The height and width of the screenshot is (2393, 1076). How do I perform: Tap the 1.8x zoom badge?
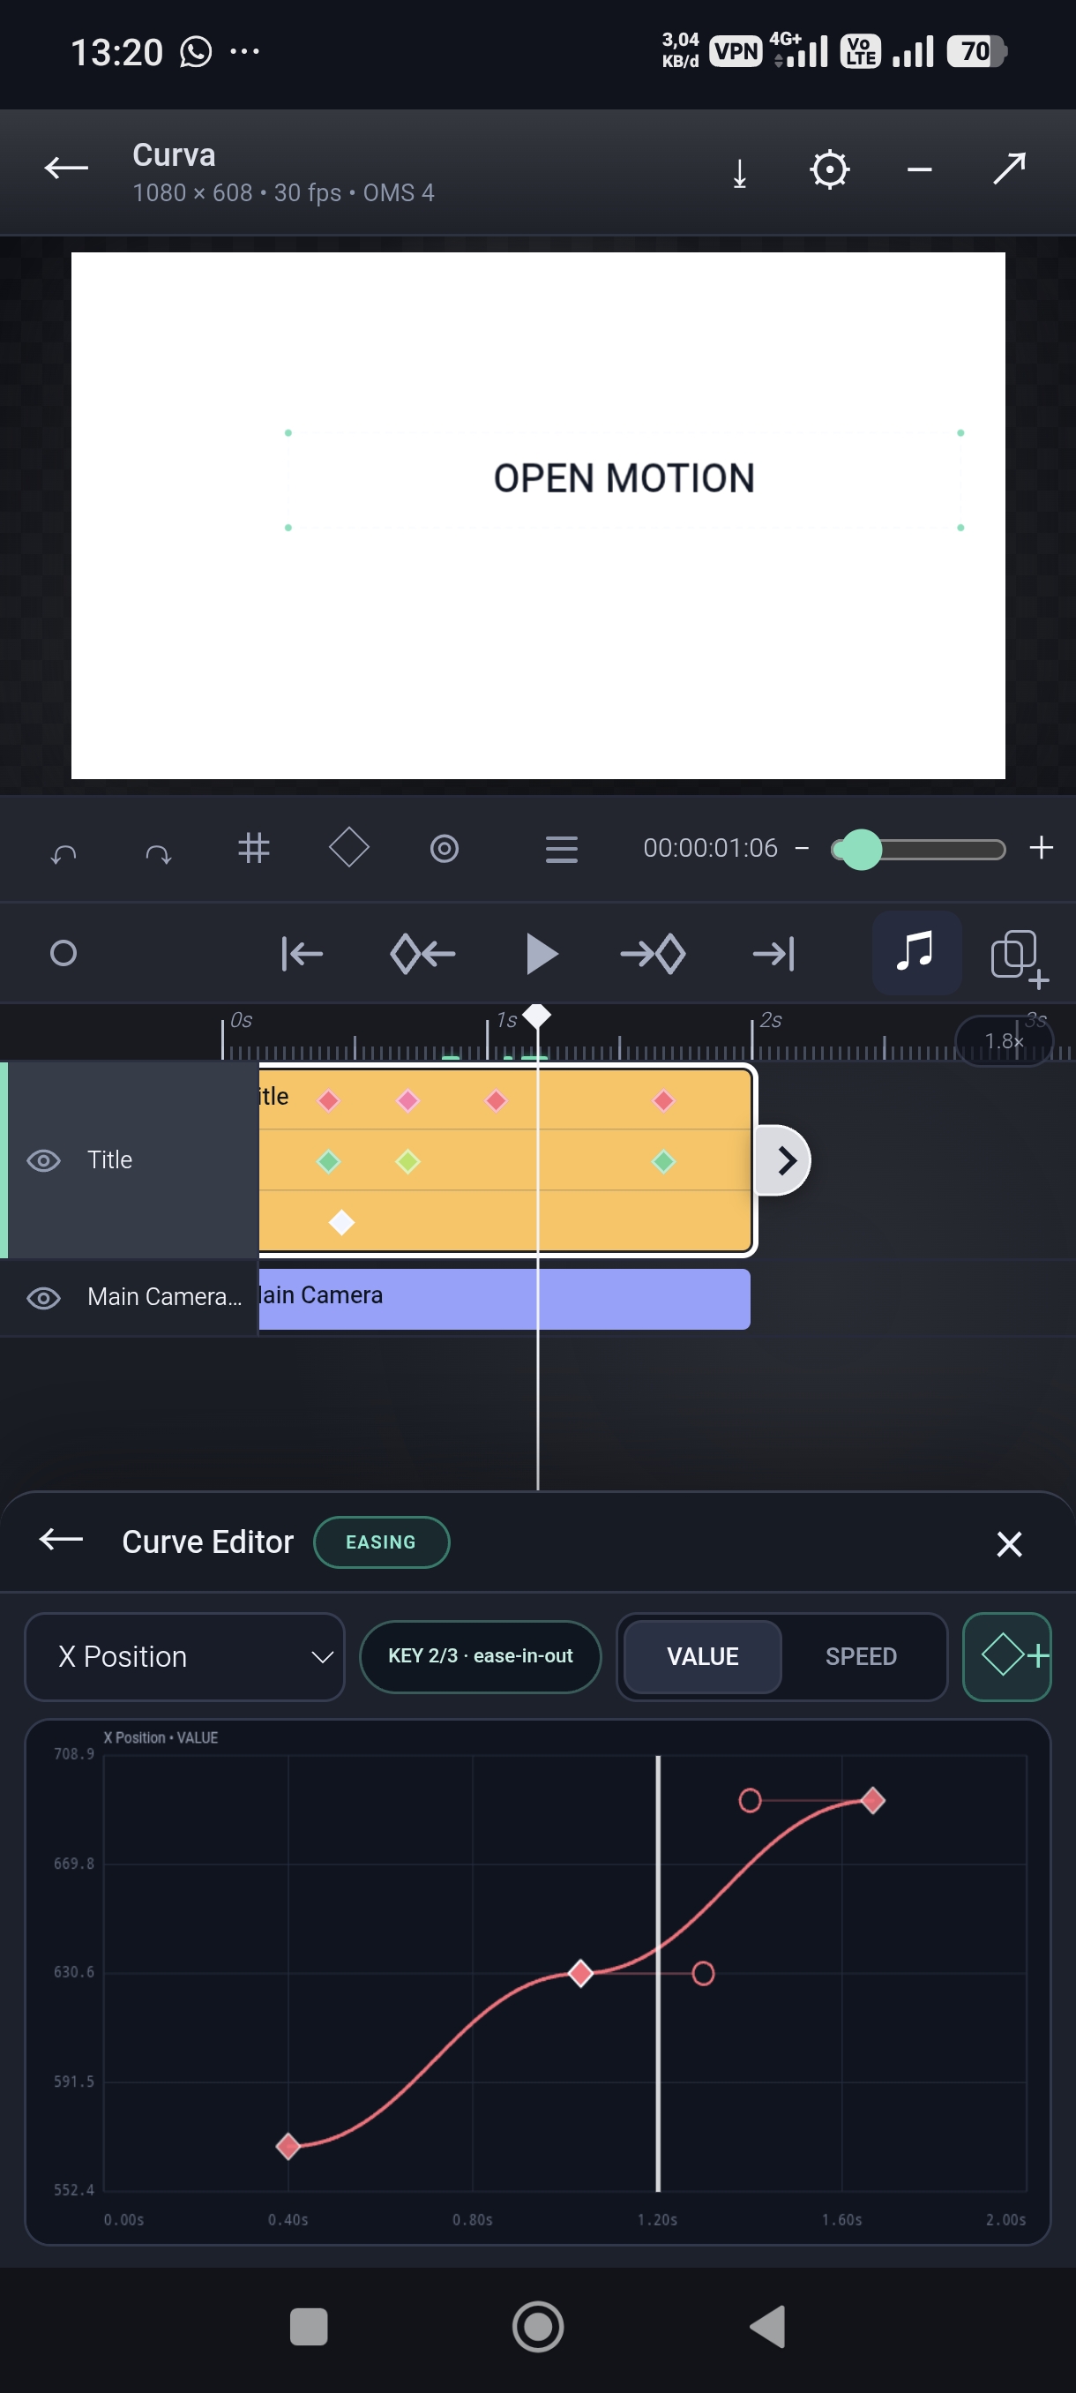(1004, 1040)
